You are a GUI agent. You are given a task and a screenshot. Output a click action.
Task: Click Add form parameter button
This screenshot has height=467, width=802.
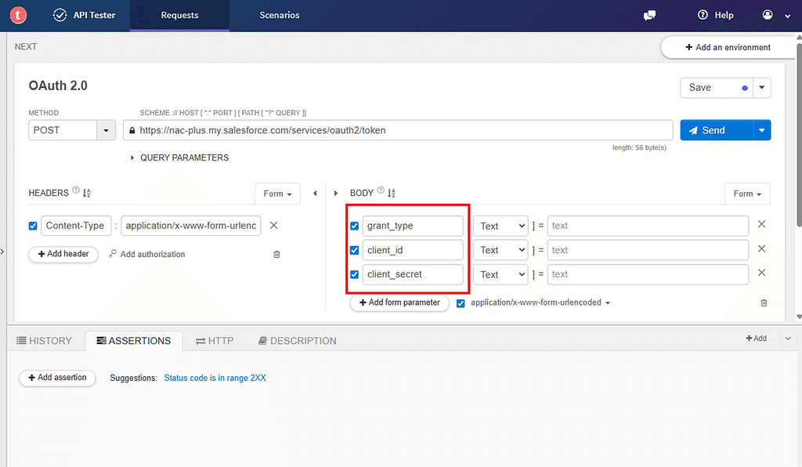pos(399,302)
